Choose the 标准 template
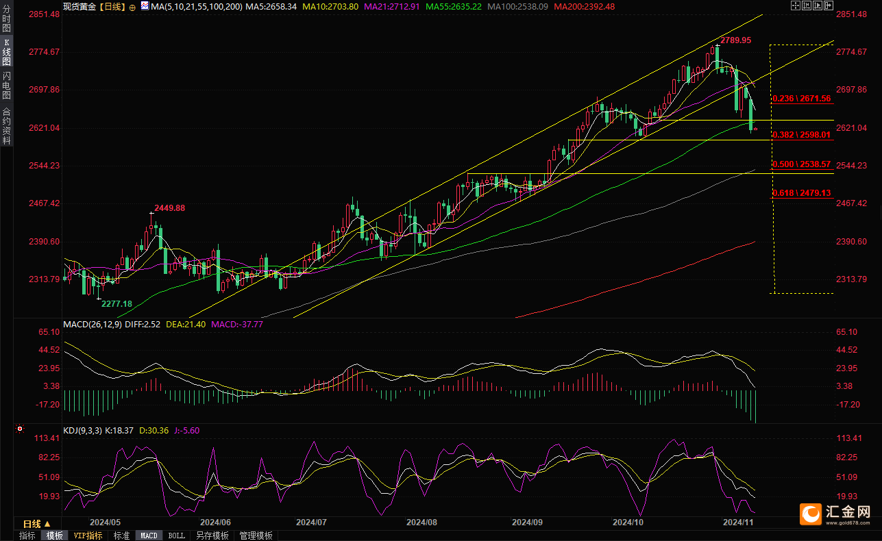Screen dimensions: 882x541 [x=121, y=536]
